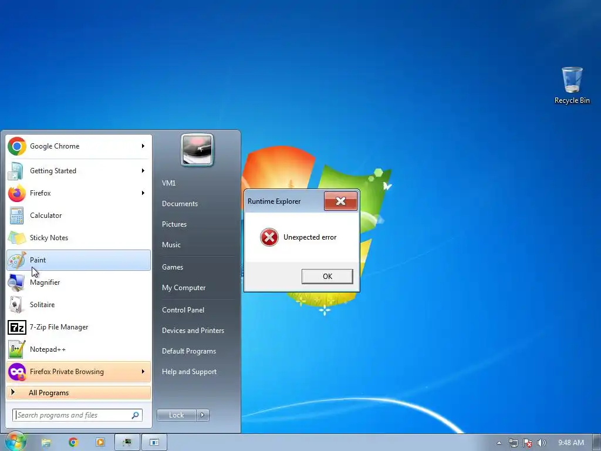Open the shutdown options arrow beside Lock
The image size is (601, 451).
point(202,415)
